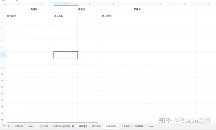Open column C header dropdown arrow

click(x=76, y=4)
